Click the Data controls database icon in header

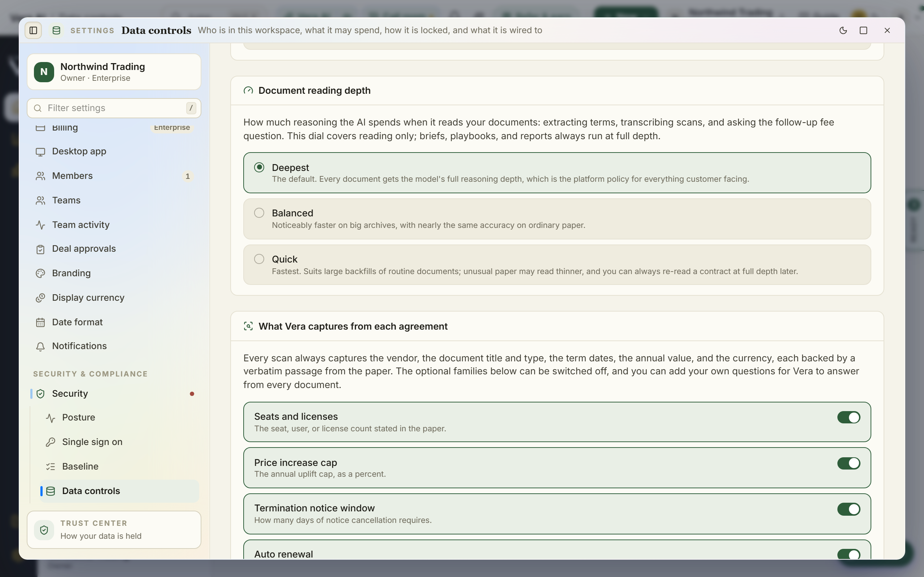[56, 30]
